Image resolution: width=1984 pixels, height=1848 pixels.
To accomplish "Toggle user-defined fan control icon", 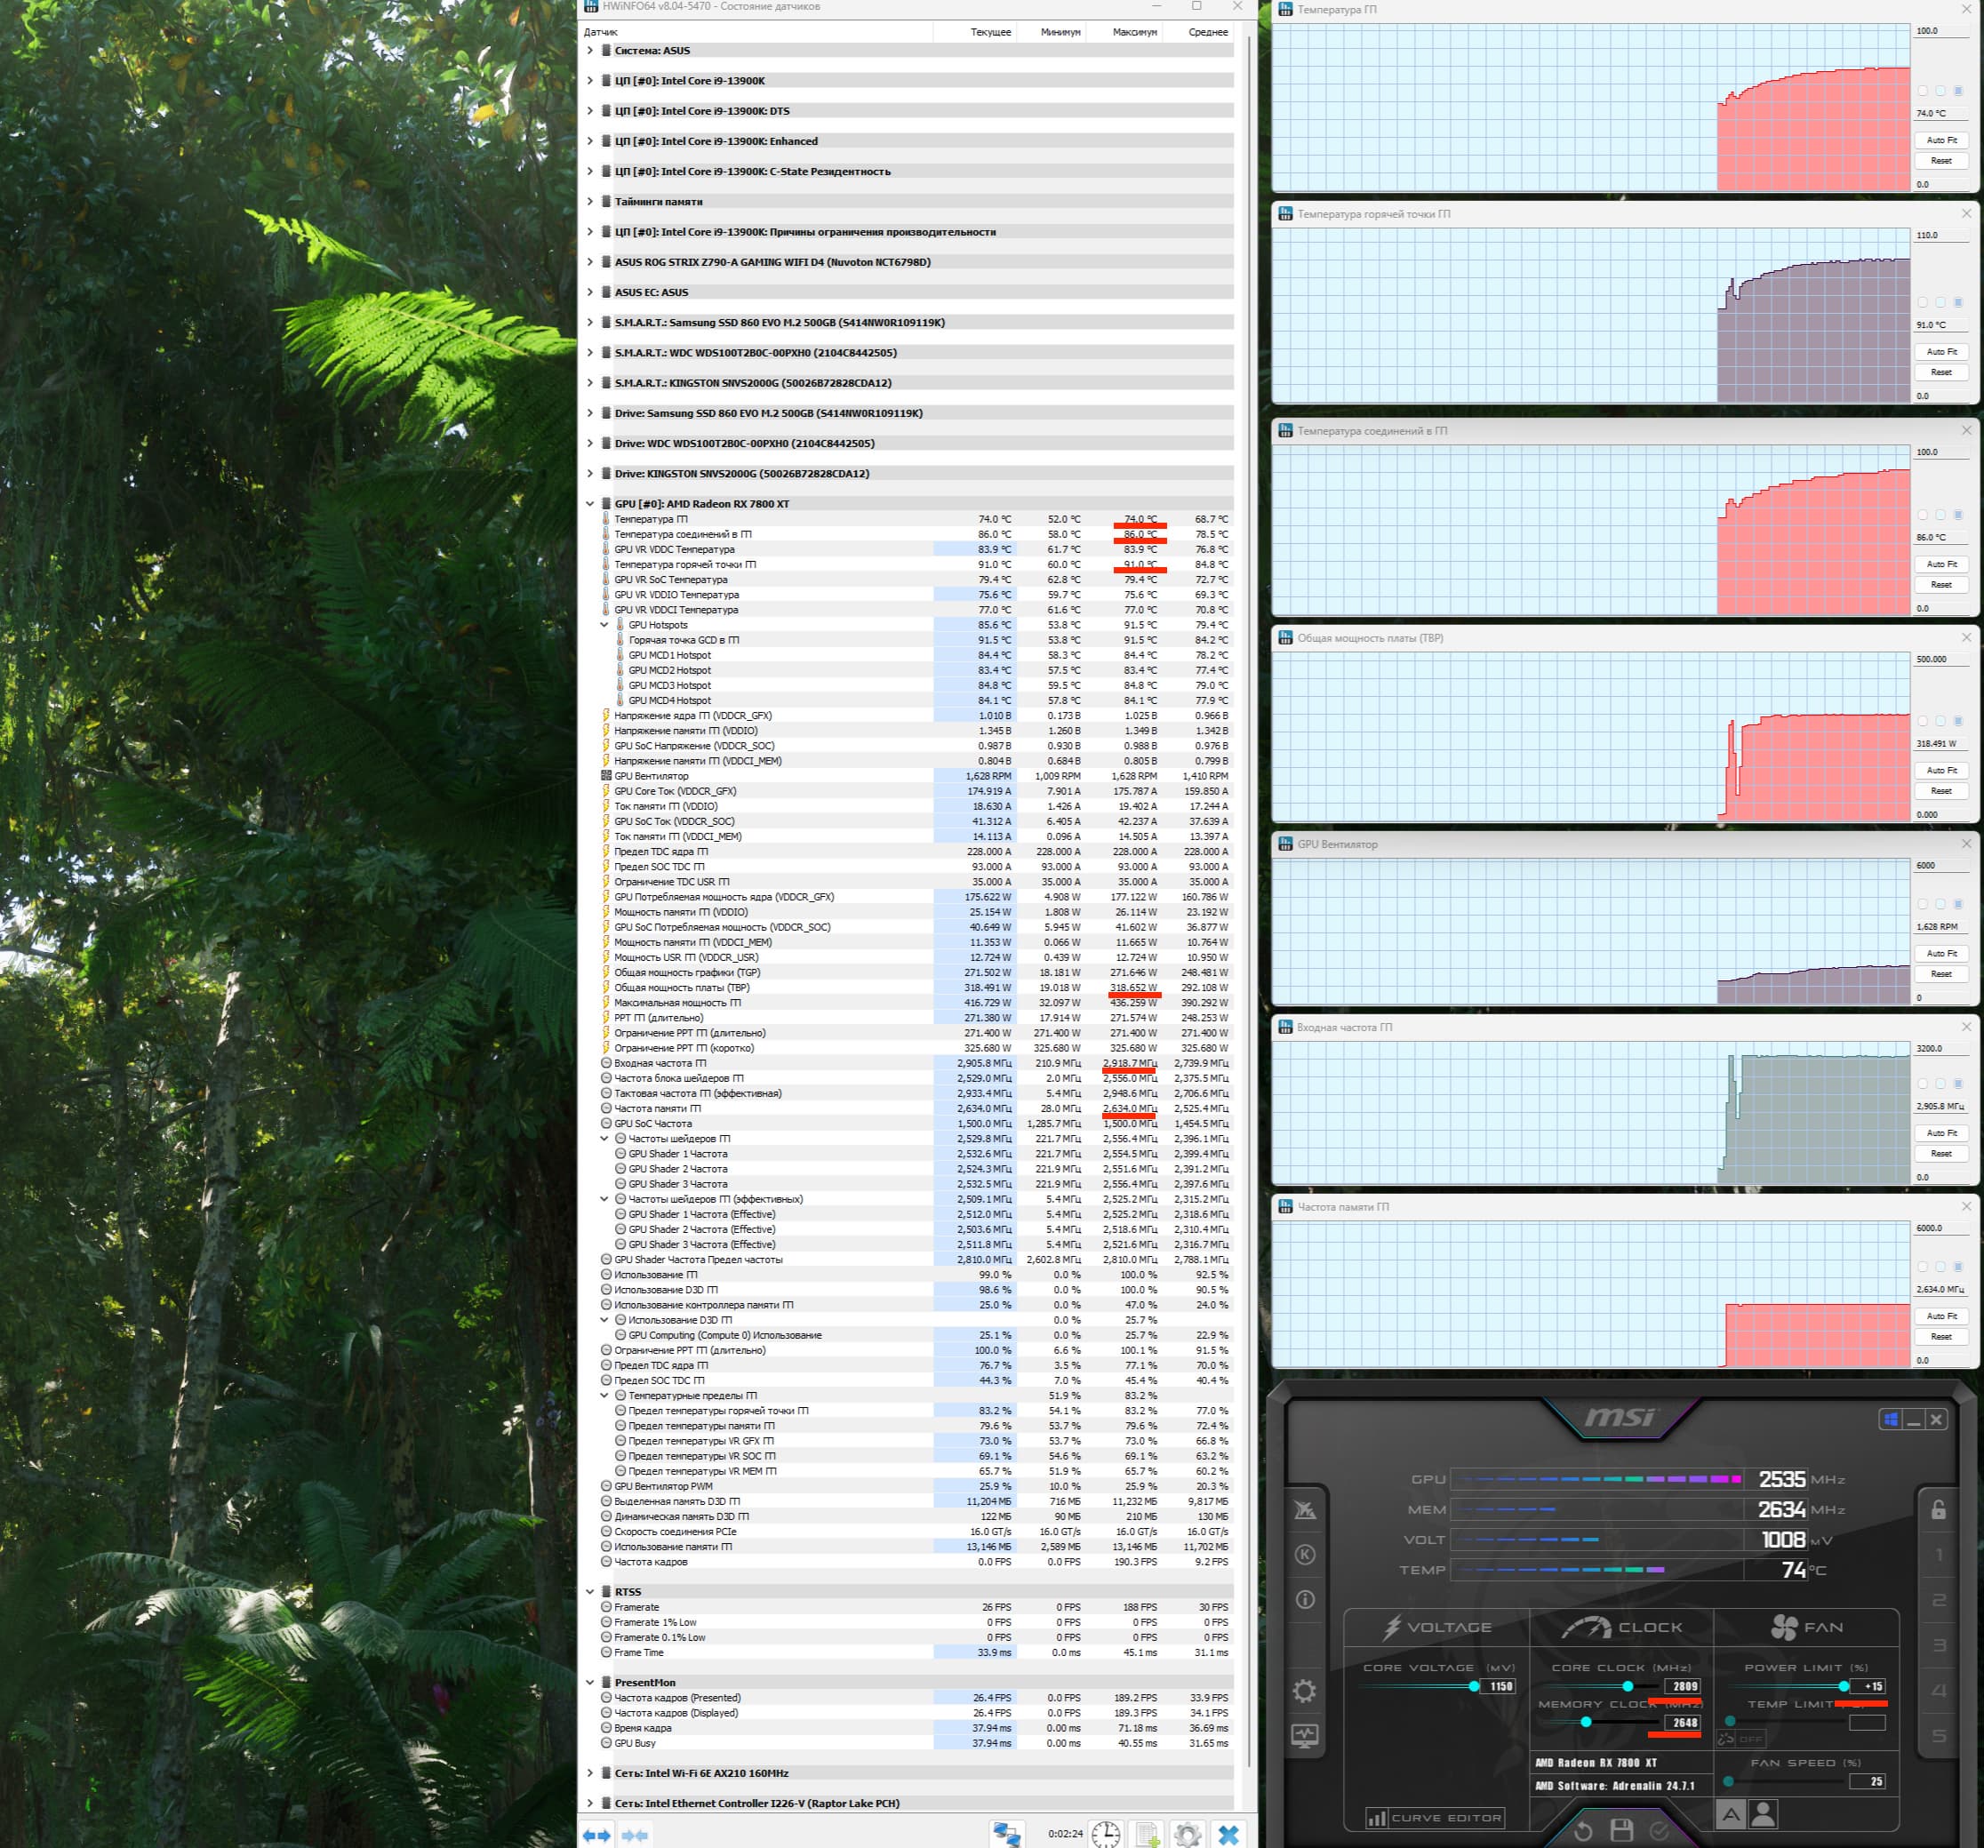I will pyautogui.click(x=1764, y=1814).
